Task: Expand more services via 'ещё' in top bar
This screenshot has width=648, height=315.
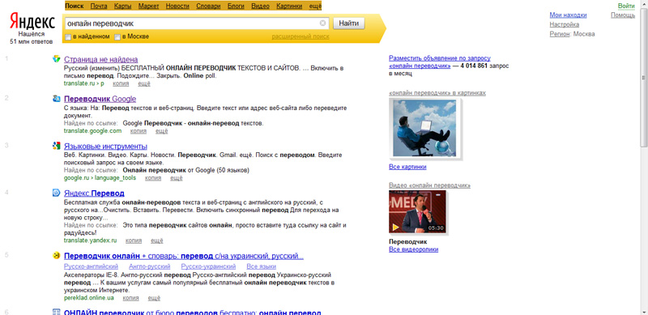Action: [315, 6]
